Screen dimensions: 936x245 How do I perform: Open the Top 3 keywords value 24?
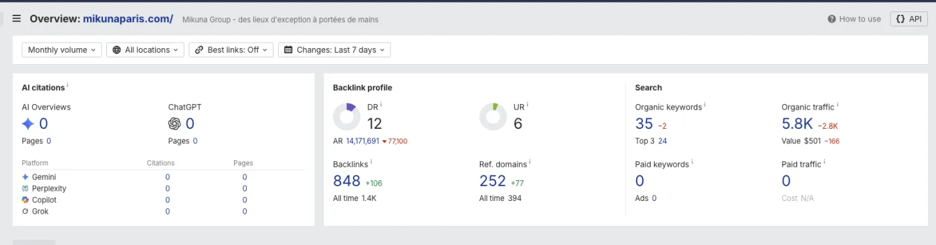663,141
